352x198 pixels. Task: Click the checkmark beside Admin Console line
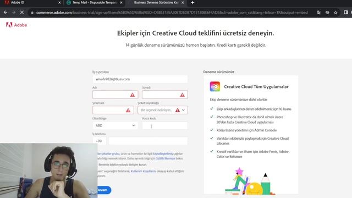pos(212,130)
